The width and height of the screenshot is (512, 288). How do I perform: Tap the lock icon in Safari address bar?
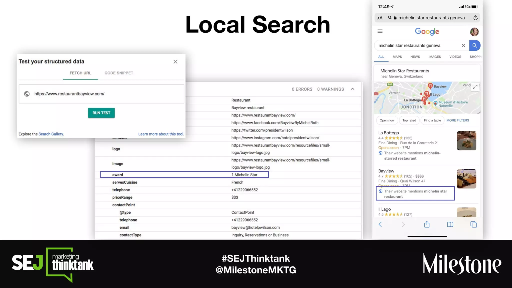[x=395, y=18]
